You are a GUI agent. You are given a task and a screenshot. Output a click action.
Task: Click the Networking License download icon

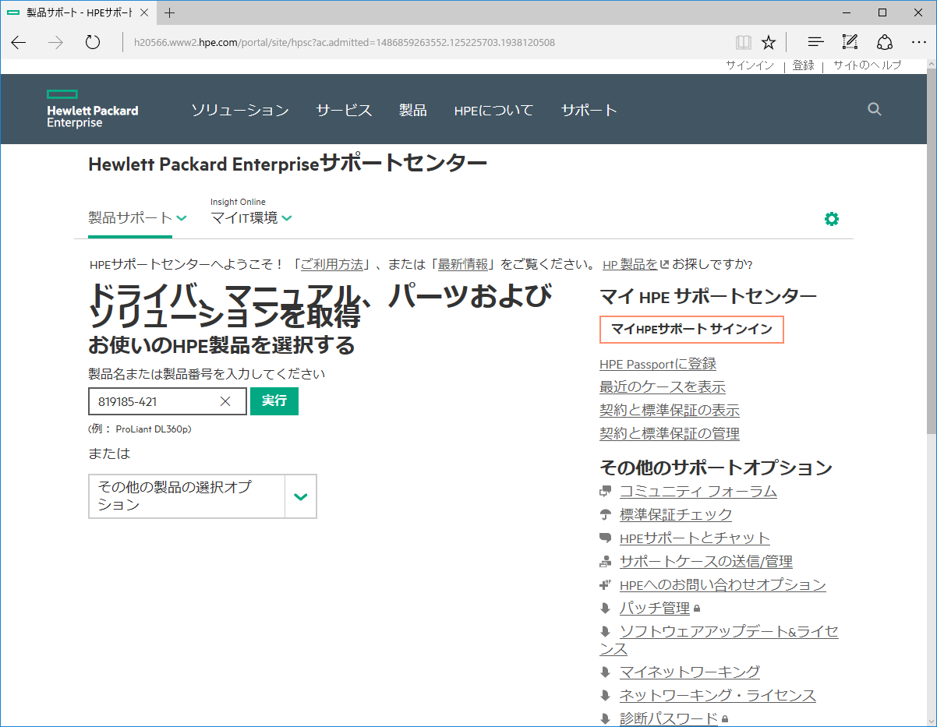(605, 696)
